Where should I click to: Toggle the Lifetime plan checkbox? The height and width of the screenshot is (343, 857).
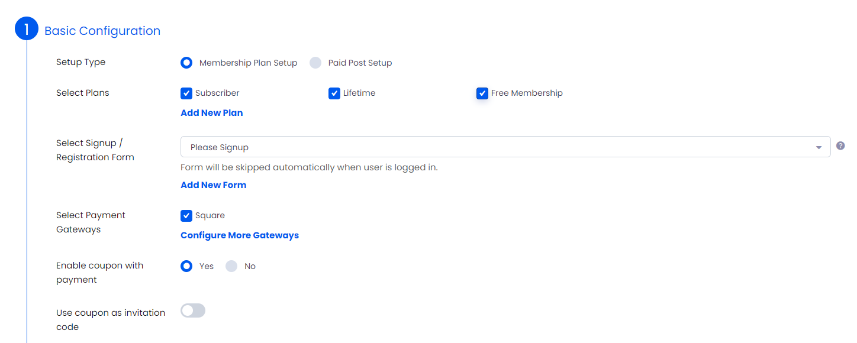334,93
